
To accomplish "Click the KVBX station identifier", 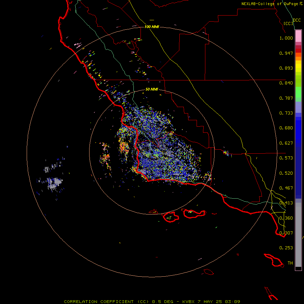I will coord(188,302).
